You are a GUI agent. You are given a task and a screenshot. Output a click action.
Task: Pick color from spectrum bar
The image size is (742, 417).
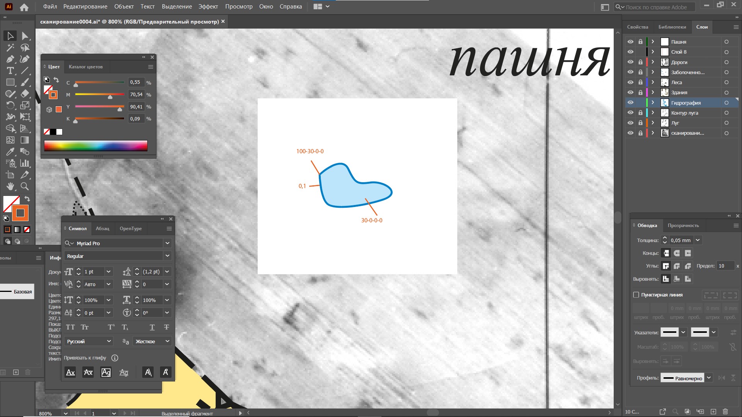95,146
